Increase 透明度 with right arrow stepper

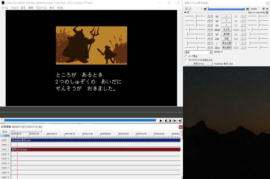211,34
